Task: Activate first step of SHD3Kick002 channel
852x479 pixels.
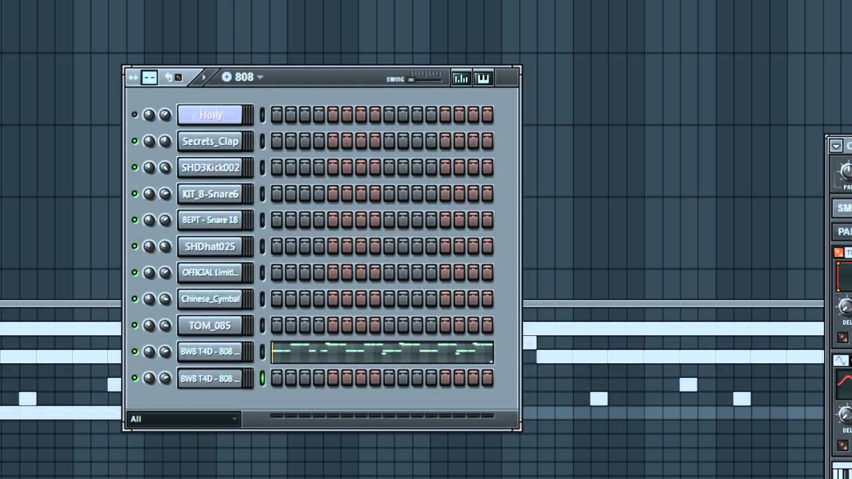Action: [x=277, y=168]
